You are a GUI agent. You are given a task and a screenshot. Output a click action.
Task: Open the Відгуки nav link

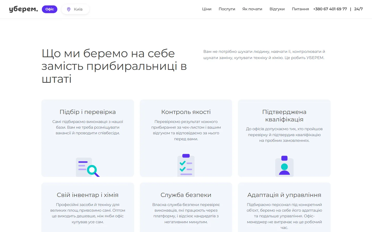(277, 9)
